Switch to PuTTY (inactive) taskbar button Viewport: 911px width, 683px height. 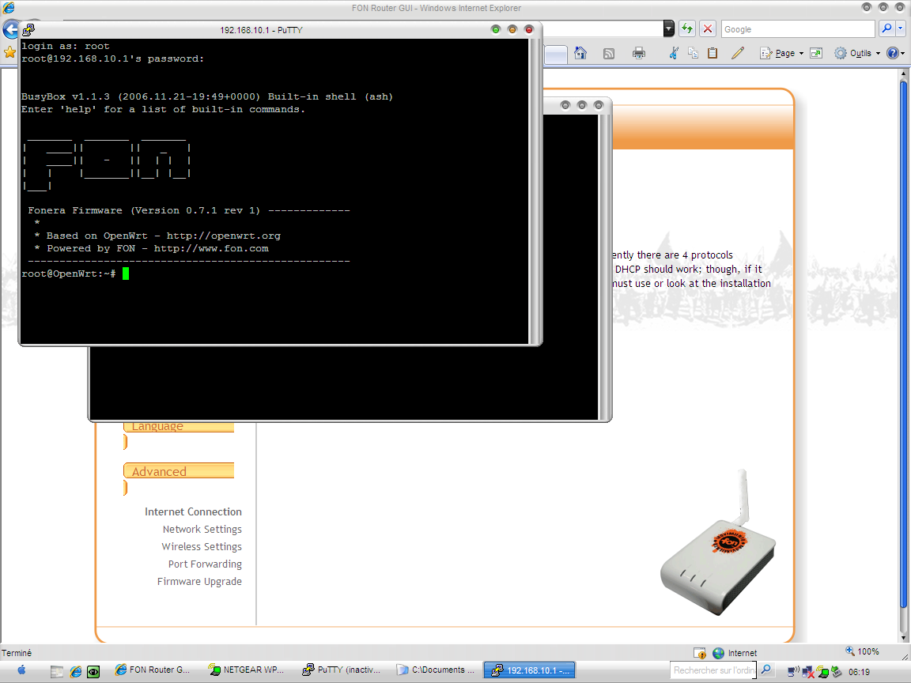[341, 670]
